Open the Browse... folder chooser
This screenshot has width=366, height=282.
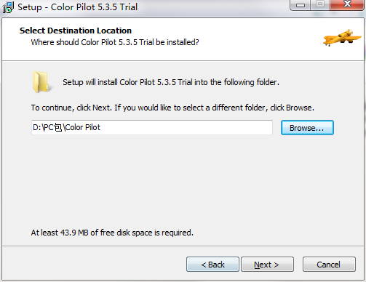pos(307,128)
